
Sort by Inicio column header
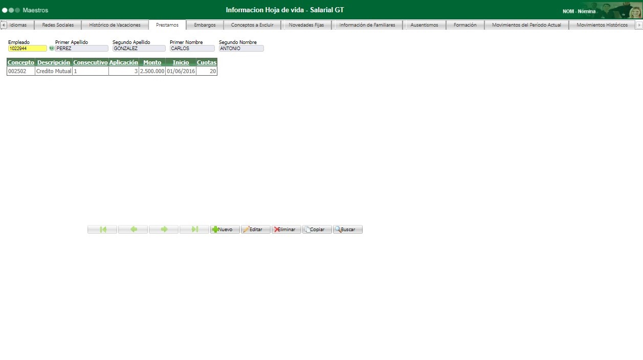coord(181,62)
